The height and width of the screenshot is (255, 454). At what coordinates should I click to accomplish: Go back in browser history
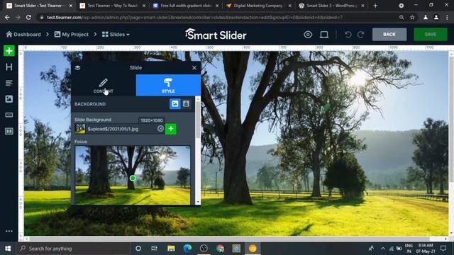pyautogui.click(x=7, y=17)
